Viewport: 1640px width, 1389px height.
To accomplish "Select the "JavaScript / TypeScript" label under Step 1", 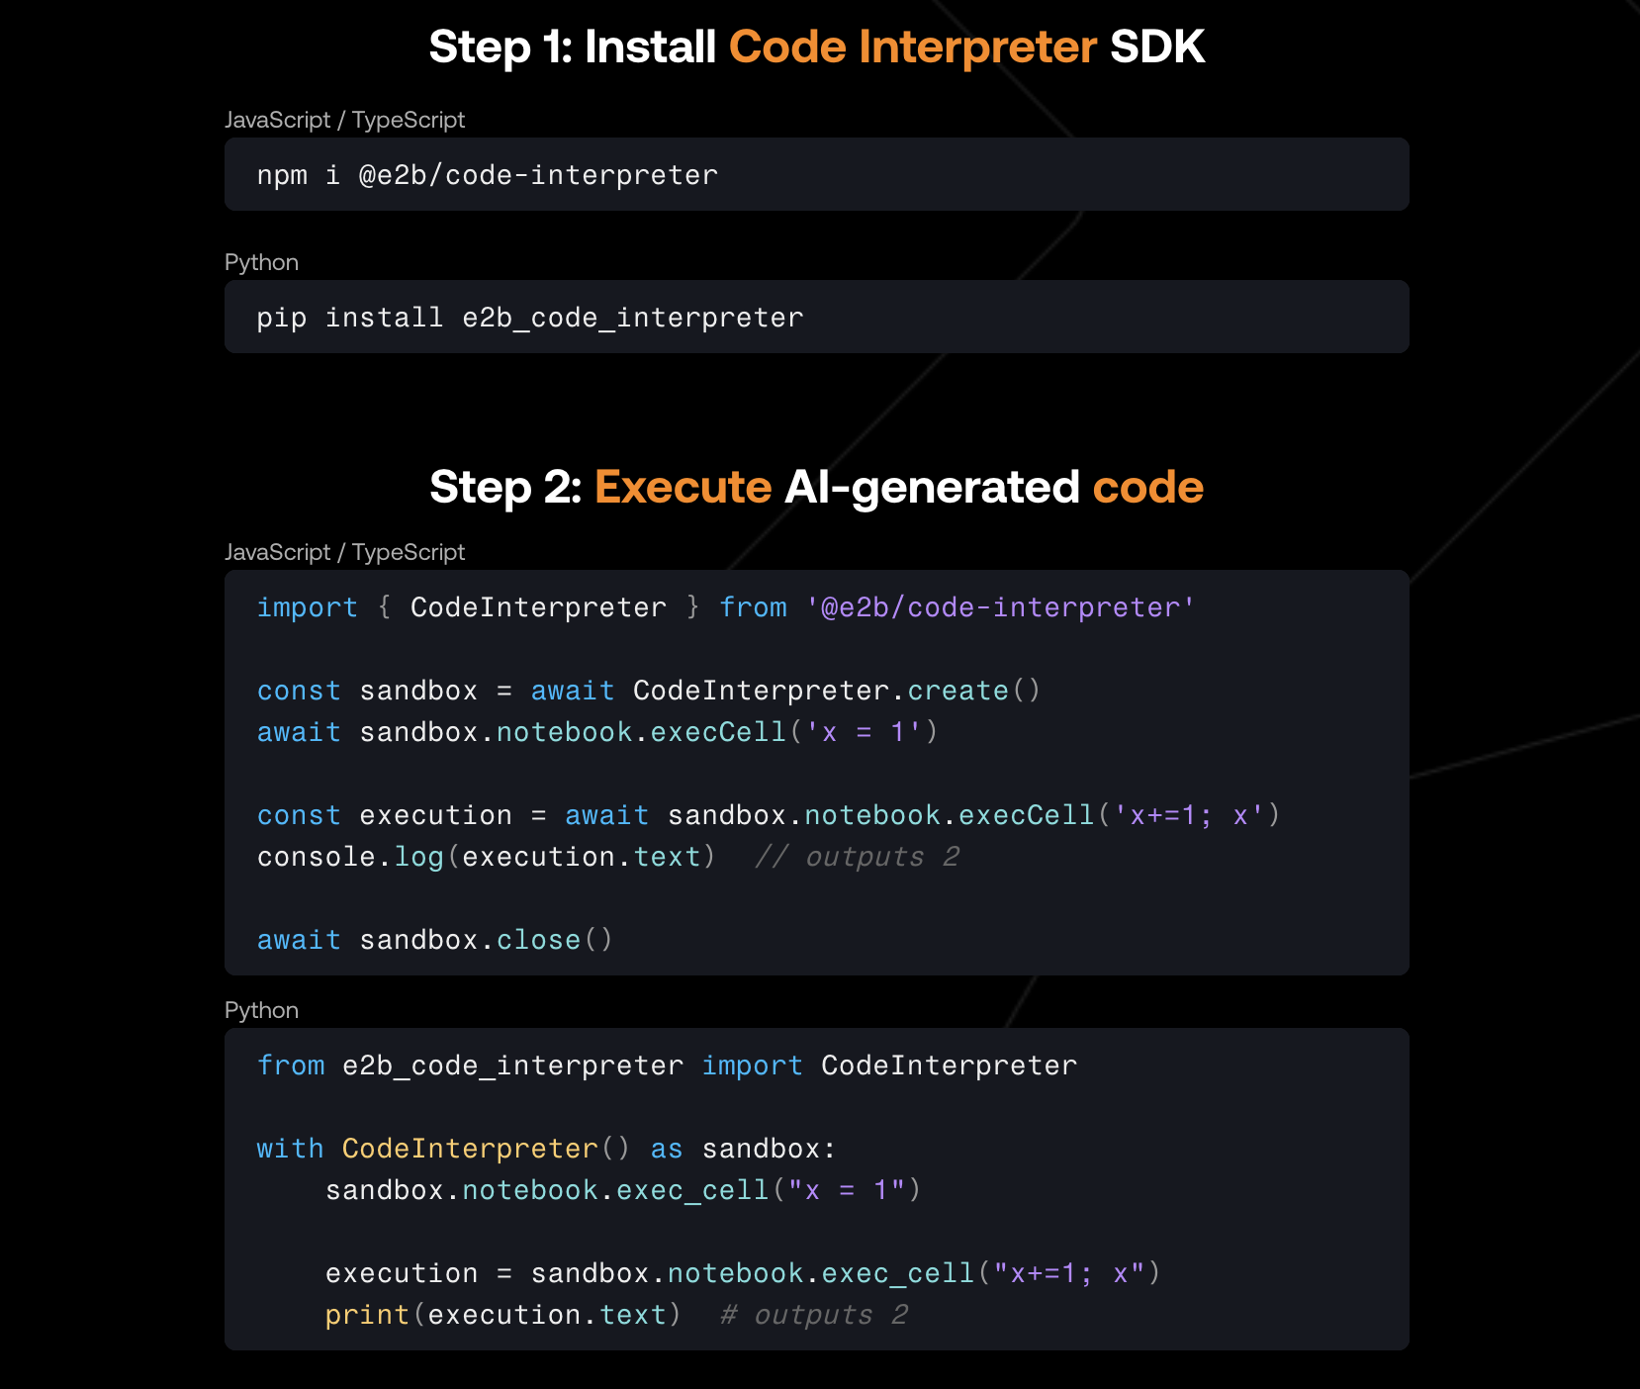I will pyautogui.click(x=345, y=120).
